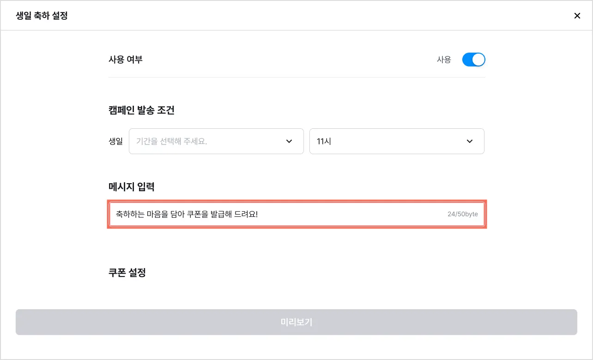Click the 미리보기 preview button

[296, 322]
